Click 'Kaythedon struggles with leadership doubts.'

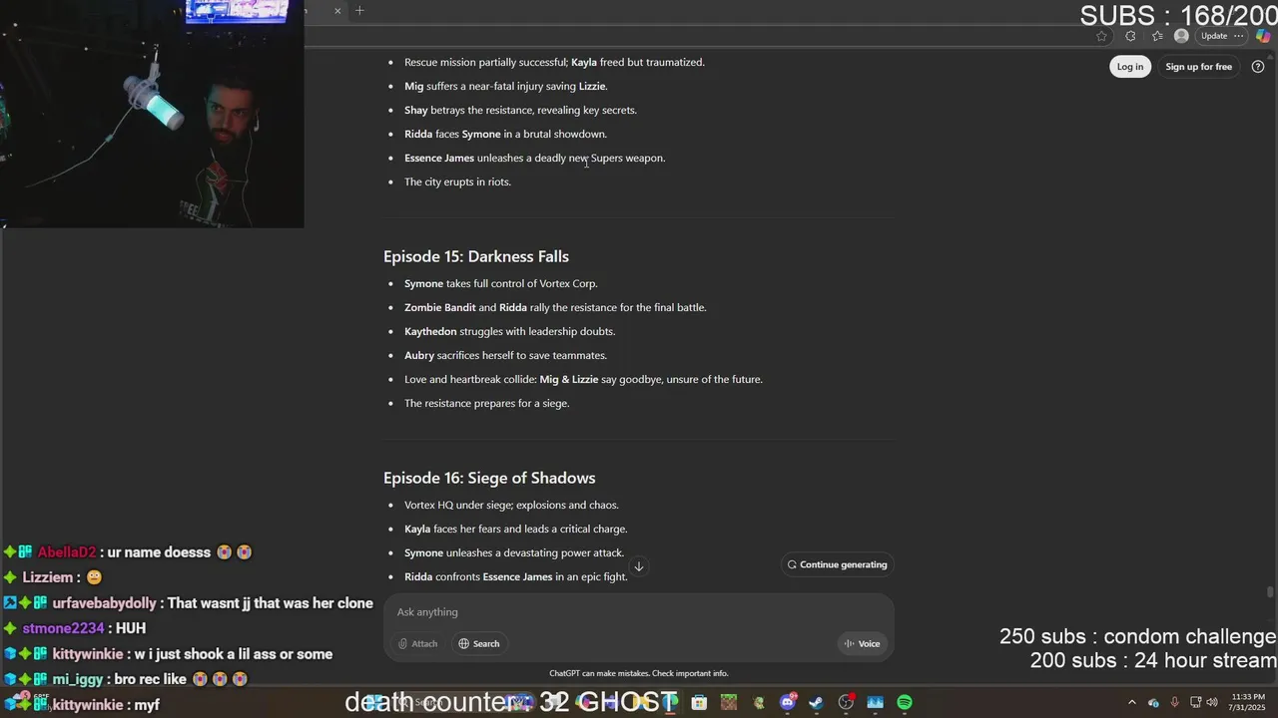pyautogui.click(x=509, y=331)
